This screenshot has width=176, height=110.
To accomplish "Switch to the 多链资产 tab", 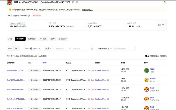I will coord(63,39).
